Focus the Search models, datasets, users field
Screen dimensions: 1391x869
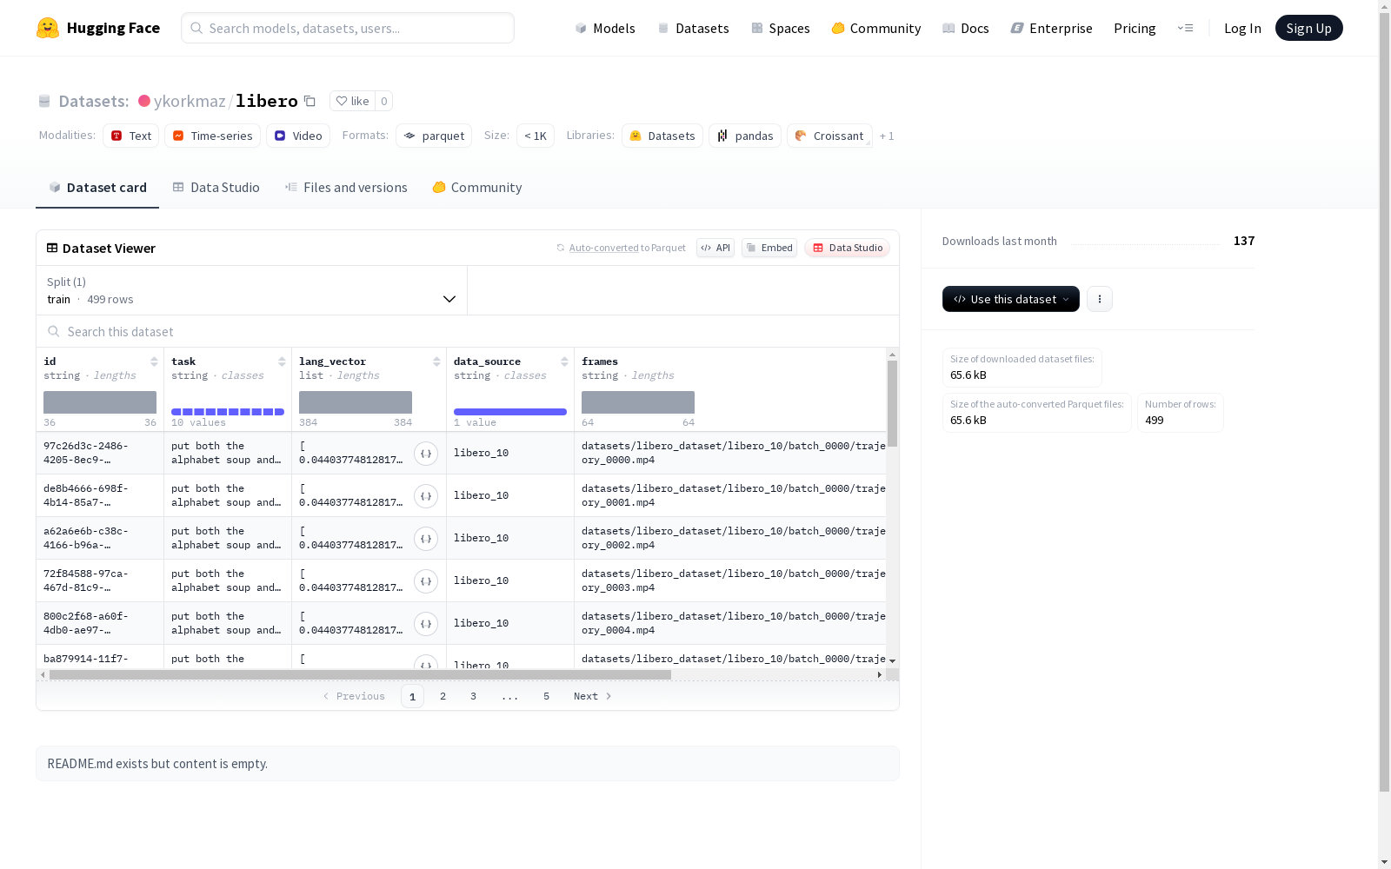coord(348,28)
